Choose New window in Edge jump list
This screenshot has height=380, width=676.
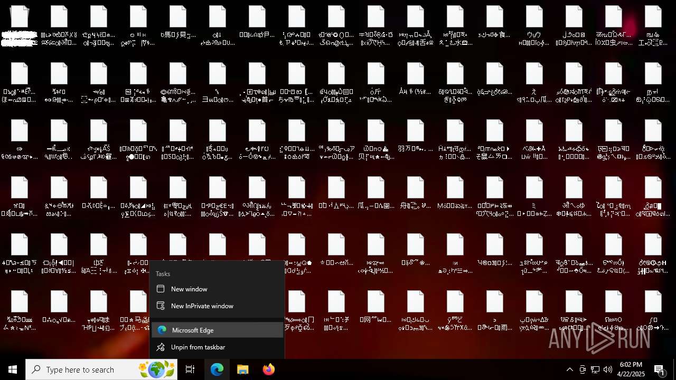tap(218, 289)
